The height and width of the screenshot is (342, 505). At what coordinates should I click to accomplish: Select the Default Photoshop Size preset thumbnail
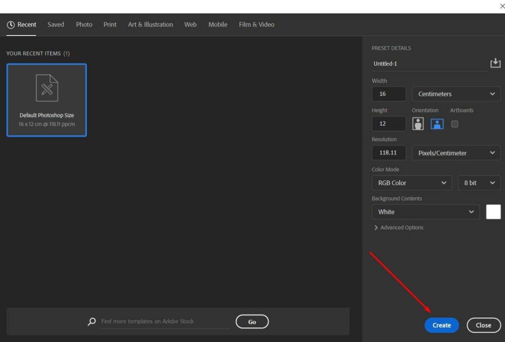(47, 100)
